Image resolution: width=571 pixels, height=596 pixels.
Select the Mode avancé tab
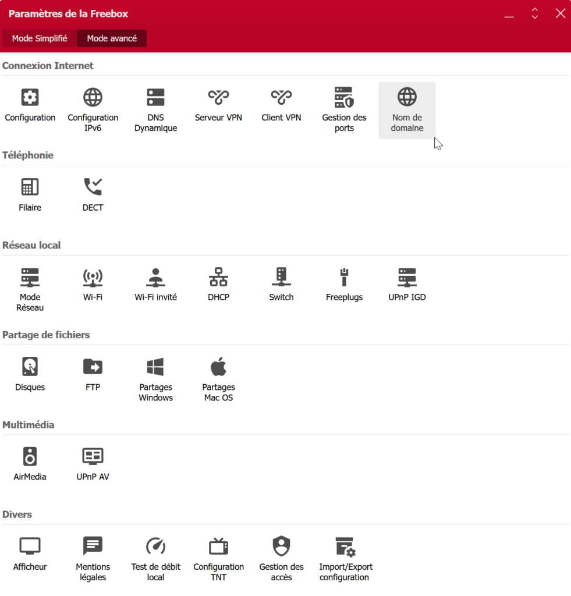pos(112,38)
